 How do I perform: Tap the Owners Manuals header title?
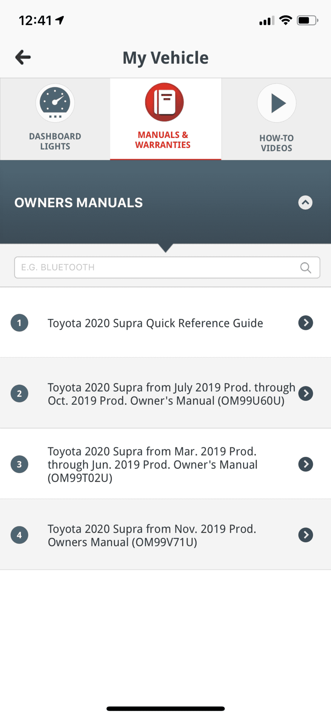pos(79,203)
